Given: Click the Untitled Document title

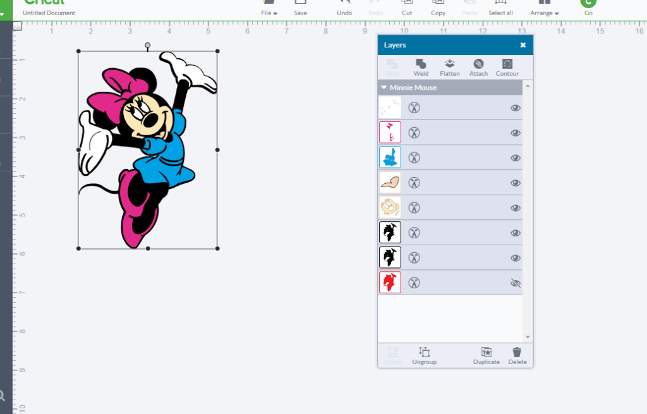Looking at the screenshot, I should point(49,13).
